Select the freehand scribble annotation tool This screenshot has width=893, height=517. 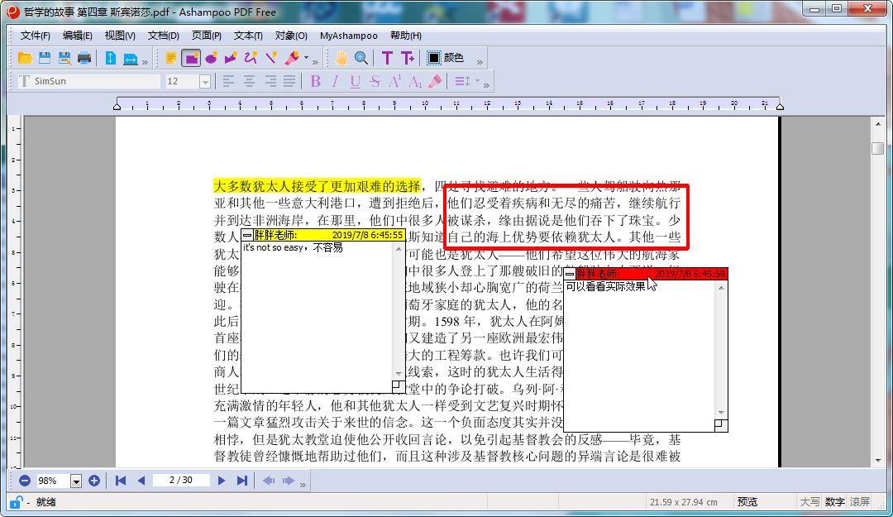[251, 58]
